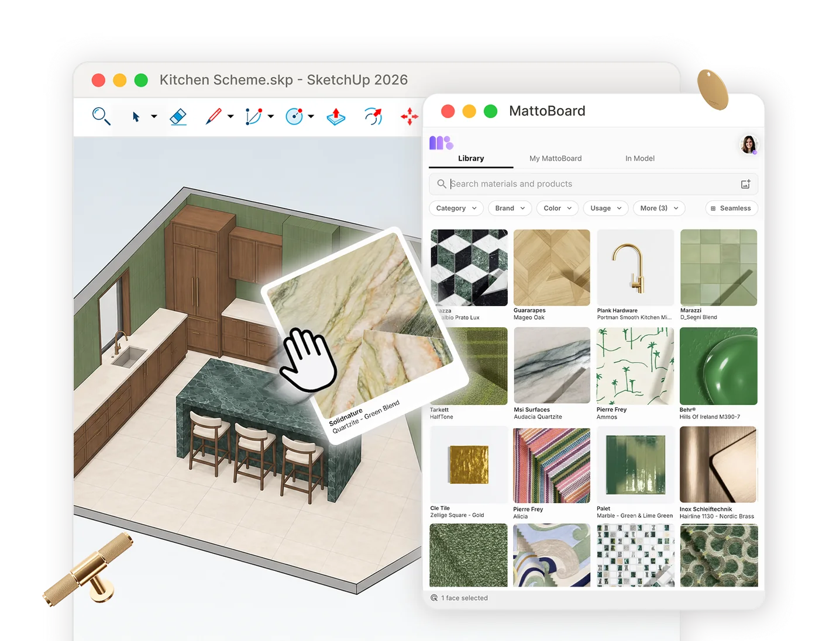The width and height of the screenshot is (819, 641).
Task: Expand the Circle tool dropdown arrow
Action: [x=311, y=116]
